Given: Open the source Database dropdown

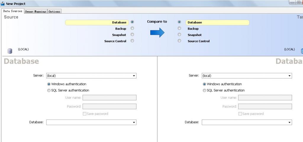Looking at the screenshot, I should [x=134, y=122].
